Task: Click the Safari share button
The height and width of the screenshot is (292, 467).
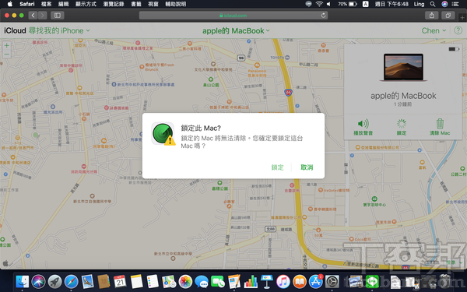Action: click(x=431, y=16)
